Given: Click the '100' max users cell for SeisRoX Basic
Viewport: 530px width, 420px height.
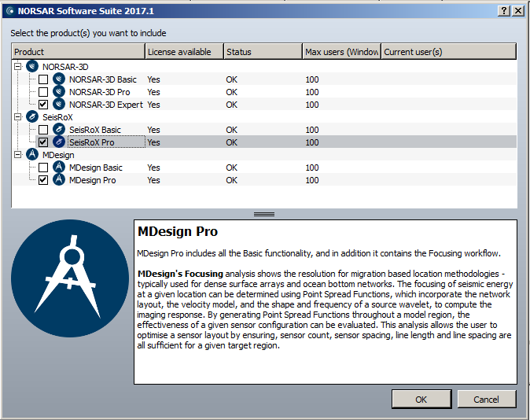Looking at the screenshot, I should 312,130.
